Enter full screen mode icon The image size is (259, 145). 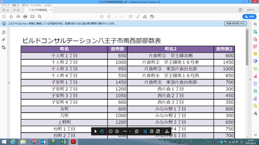(x=158, y=131)
